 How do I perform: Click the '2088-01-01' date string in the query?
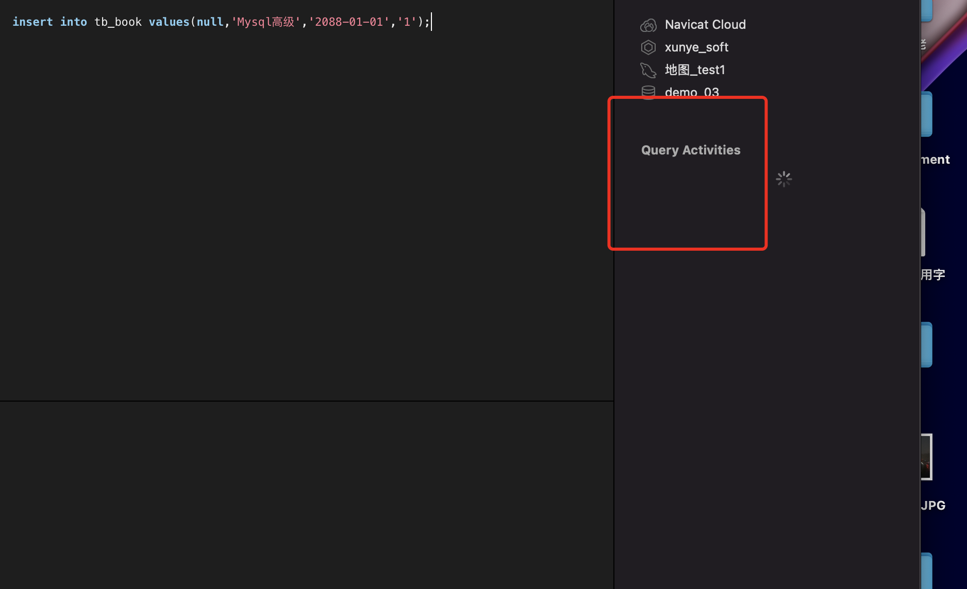coord(348,22)
